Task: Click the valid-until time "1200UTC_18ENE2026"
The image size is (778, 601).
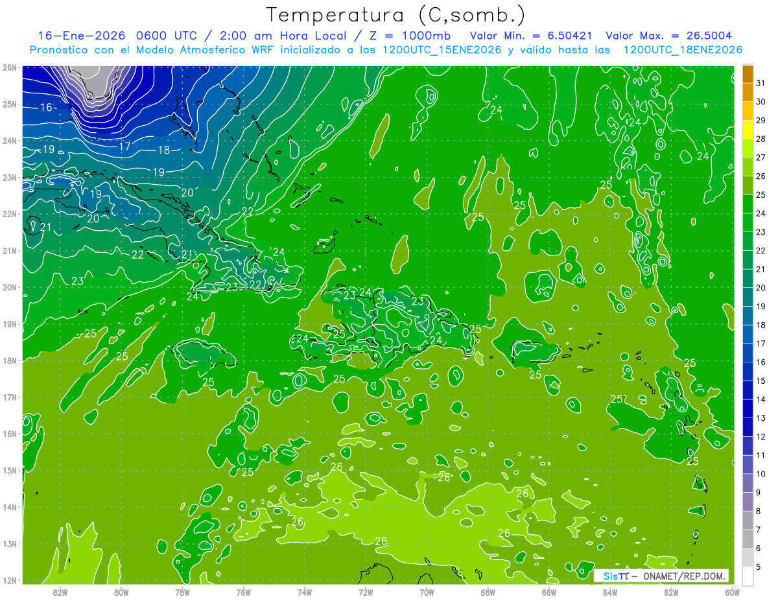Action: pos(683,50)
